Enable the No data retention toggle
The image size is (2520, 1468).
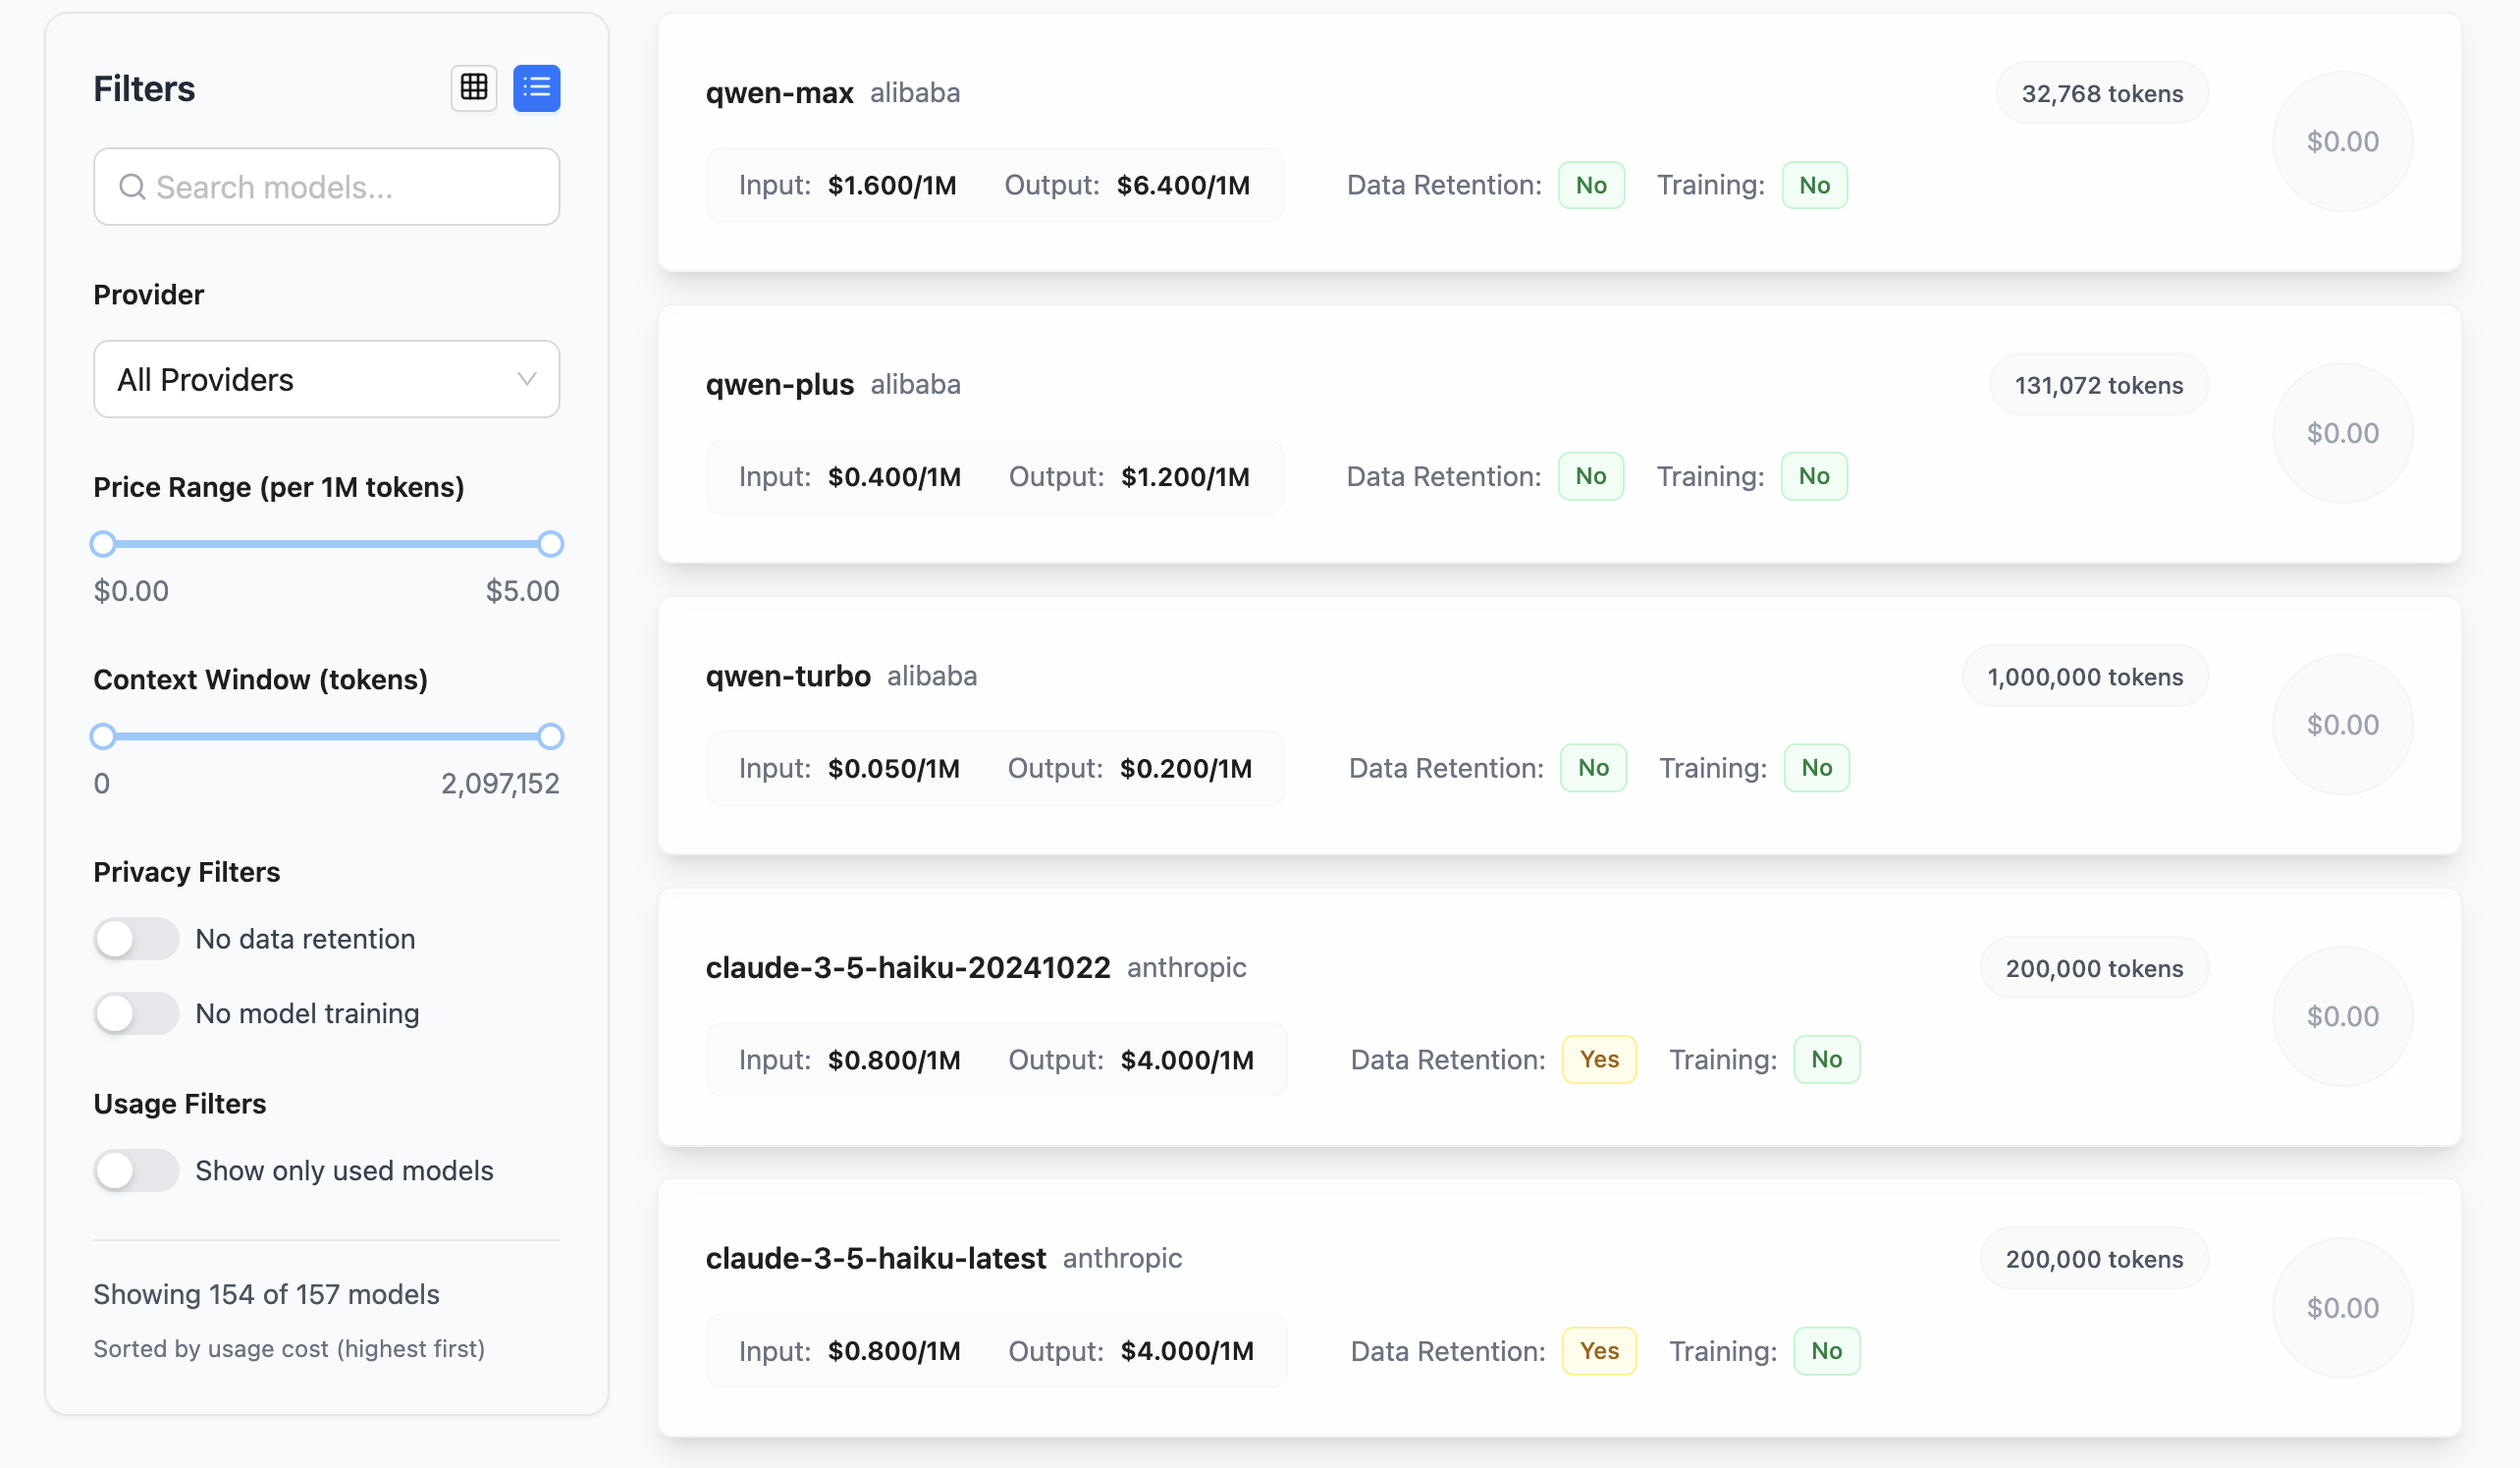pos(136,939)
